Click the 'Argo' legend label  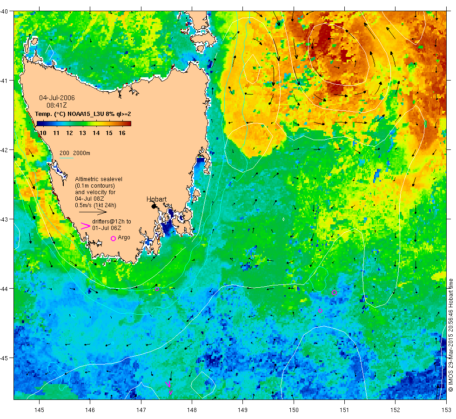[124, 237]
